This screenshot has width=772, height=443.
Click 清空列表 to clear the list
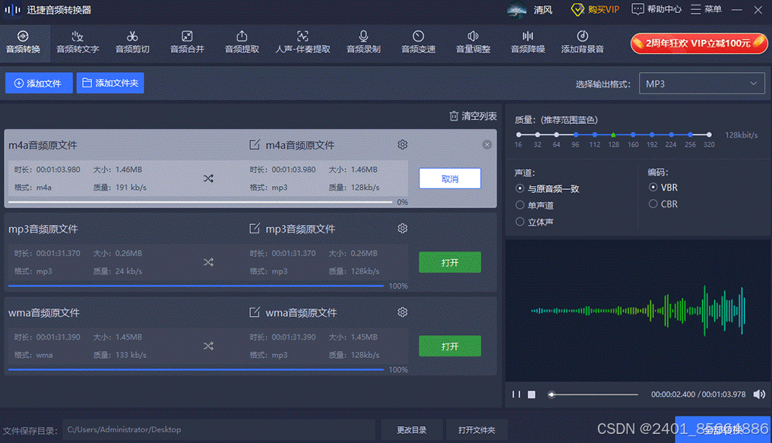(x=473, y=116)
